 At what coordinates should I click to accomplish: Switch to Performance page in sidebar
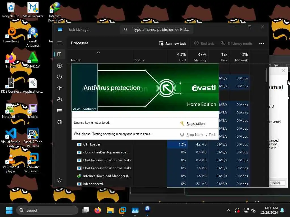[59, 66]
